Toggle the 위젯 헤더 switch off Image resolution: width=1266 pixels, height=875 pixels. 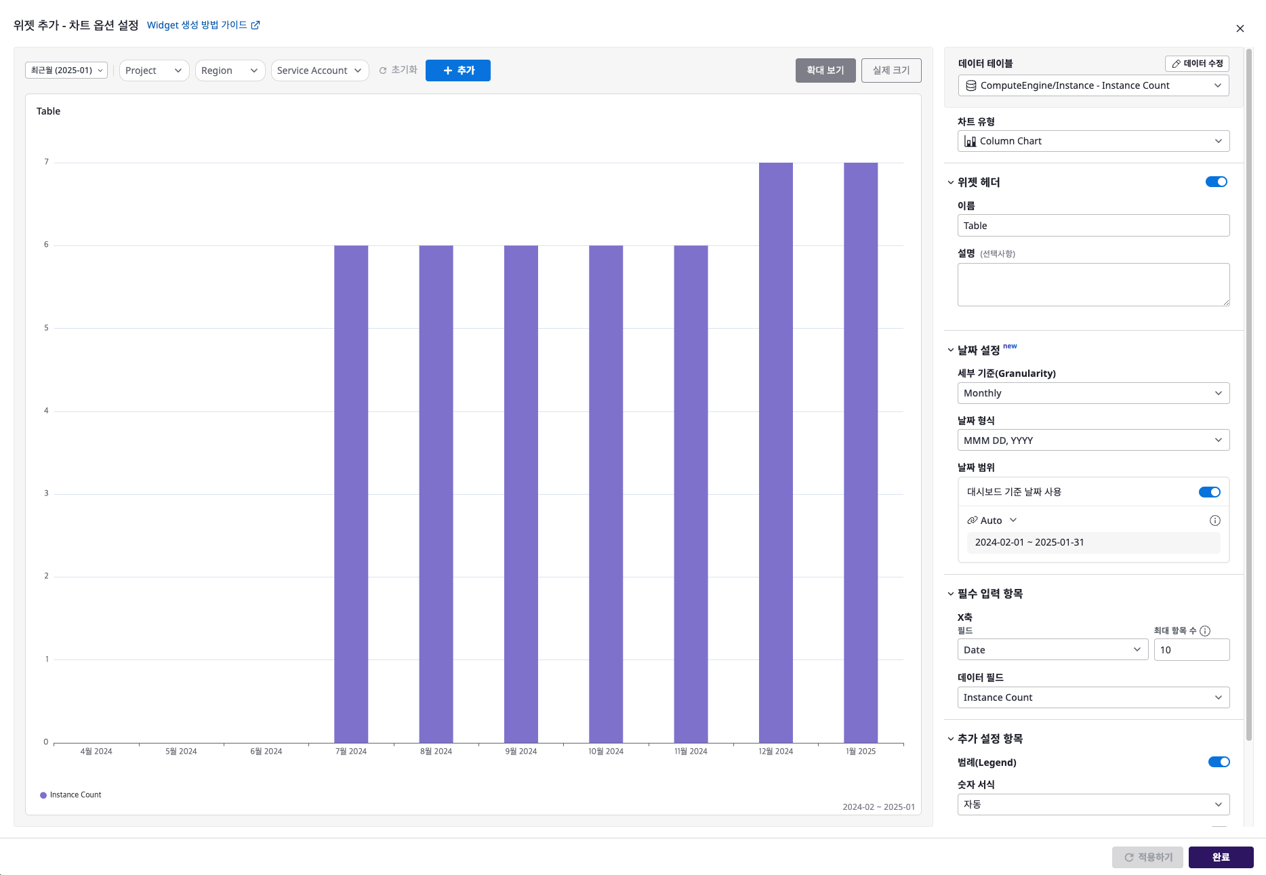[1217, 182]
